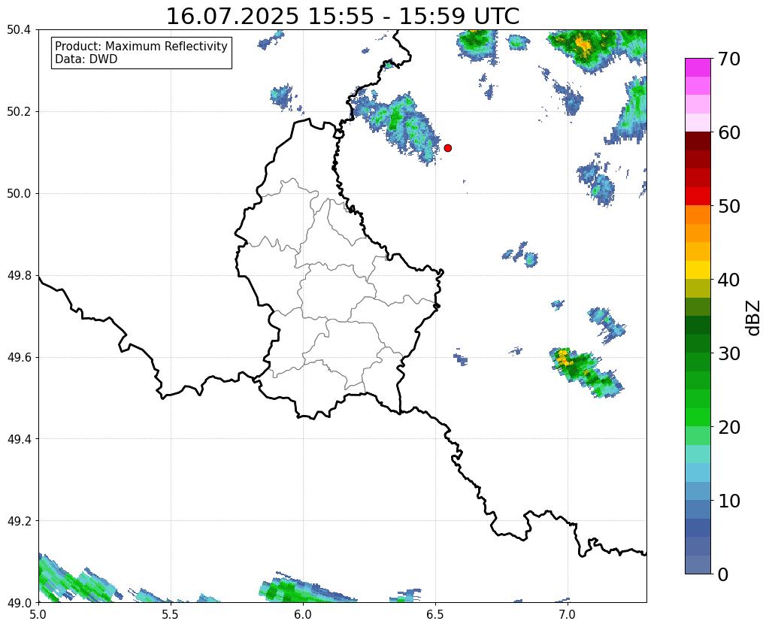Click the dark red colorbar segment below 60
769x627 pixels.
pyautogui.click(x=698, y=141)
